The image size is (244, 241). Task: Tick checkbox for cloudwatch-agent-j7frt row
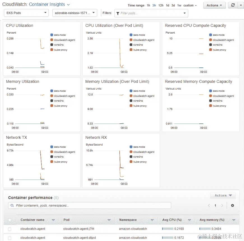10,229
